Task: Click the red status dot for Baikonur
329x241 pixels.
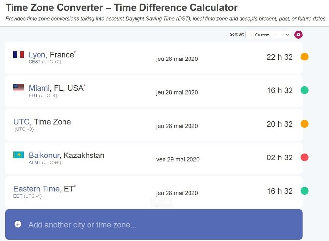Action: [305, 157]
